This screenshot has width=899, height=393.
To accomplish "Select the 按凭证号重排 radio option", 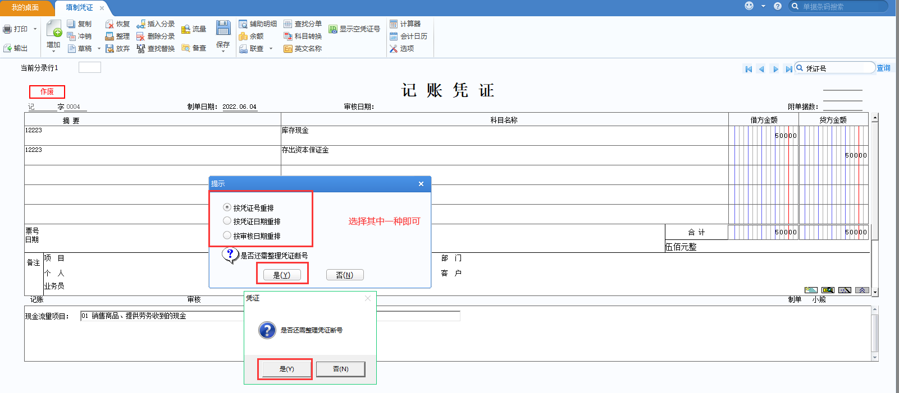I will click(227, 207).
